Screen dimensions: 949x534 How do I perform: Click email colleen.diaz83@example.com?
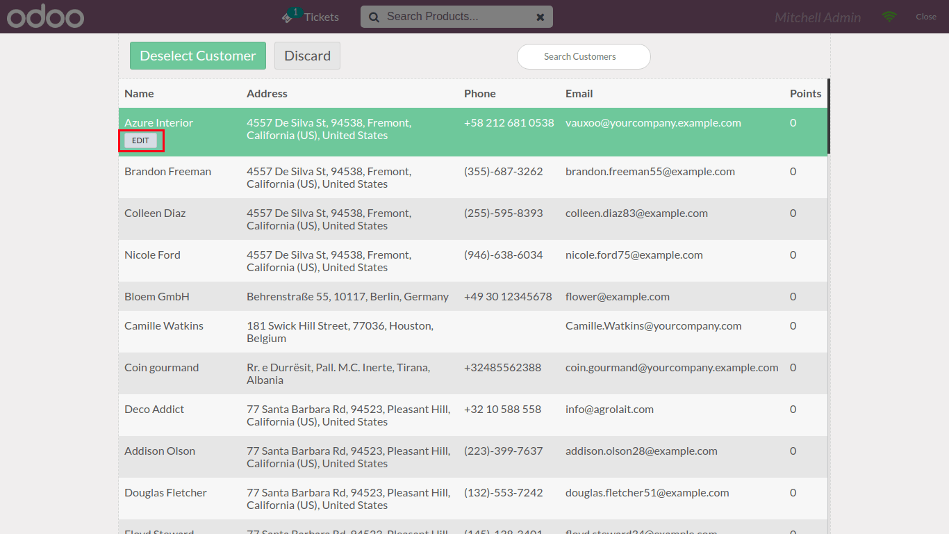[636, 213]
